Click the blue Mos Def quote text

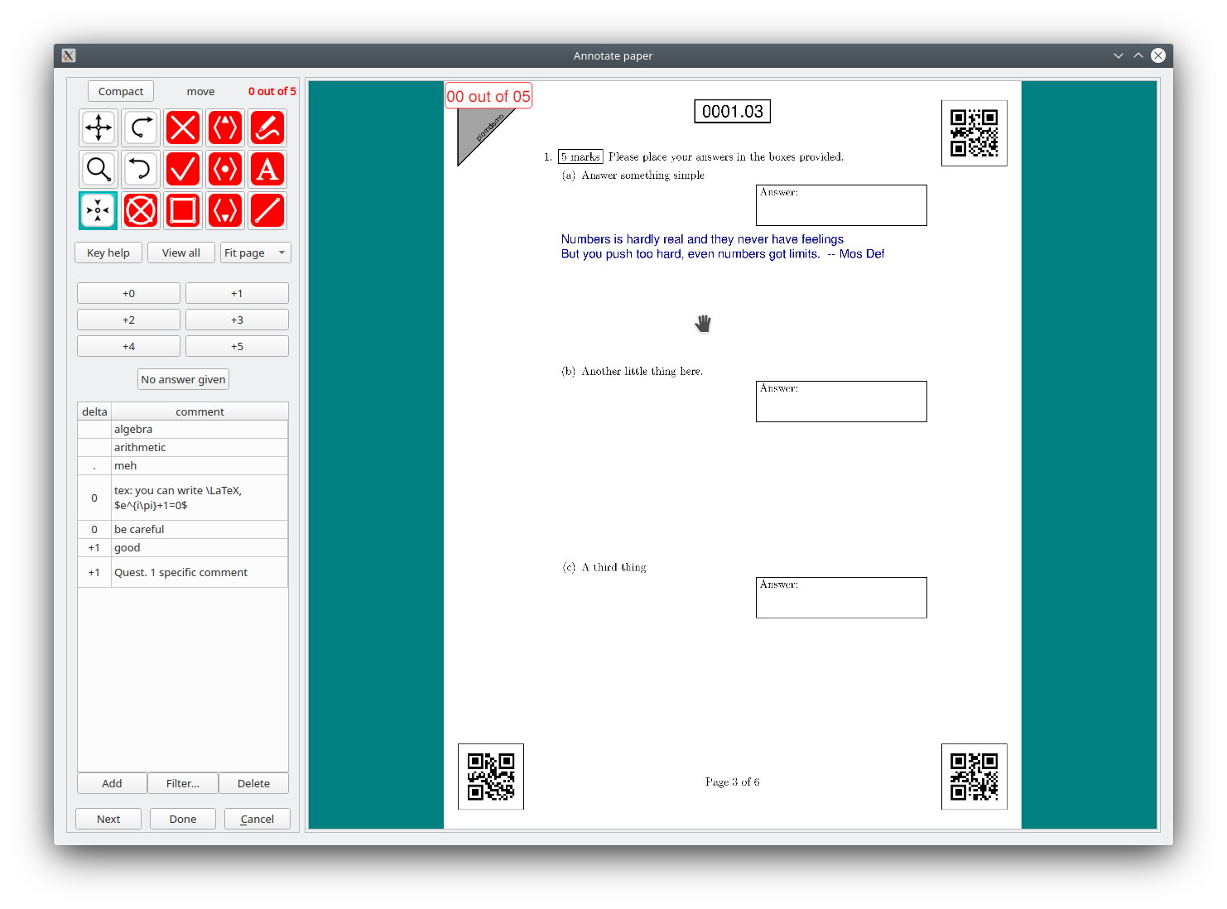[x=723, y=247]
